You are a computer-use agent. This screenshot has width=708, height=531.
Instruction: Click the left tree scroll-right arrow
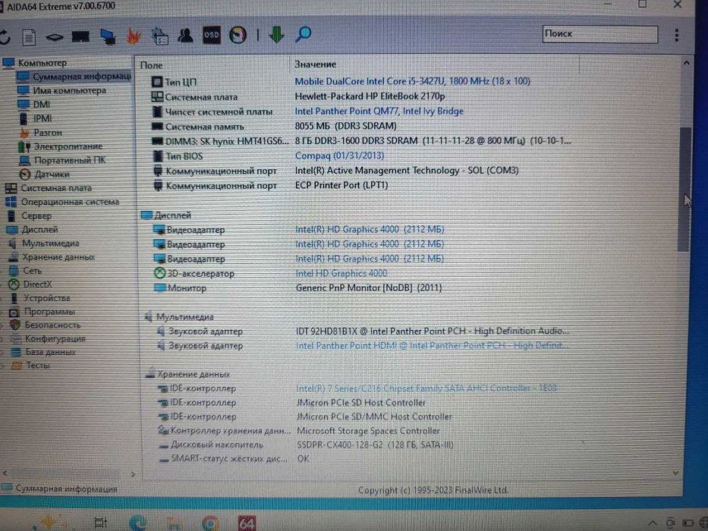point(132,474)
